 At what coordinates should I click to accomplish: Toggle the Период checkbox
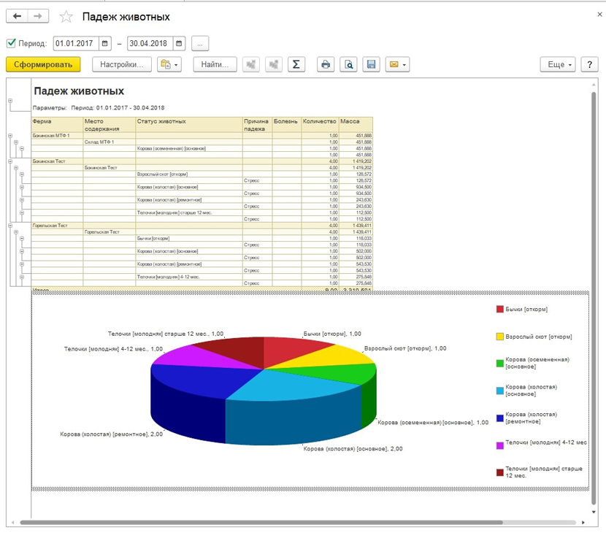point(11,43)
